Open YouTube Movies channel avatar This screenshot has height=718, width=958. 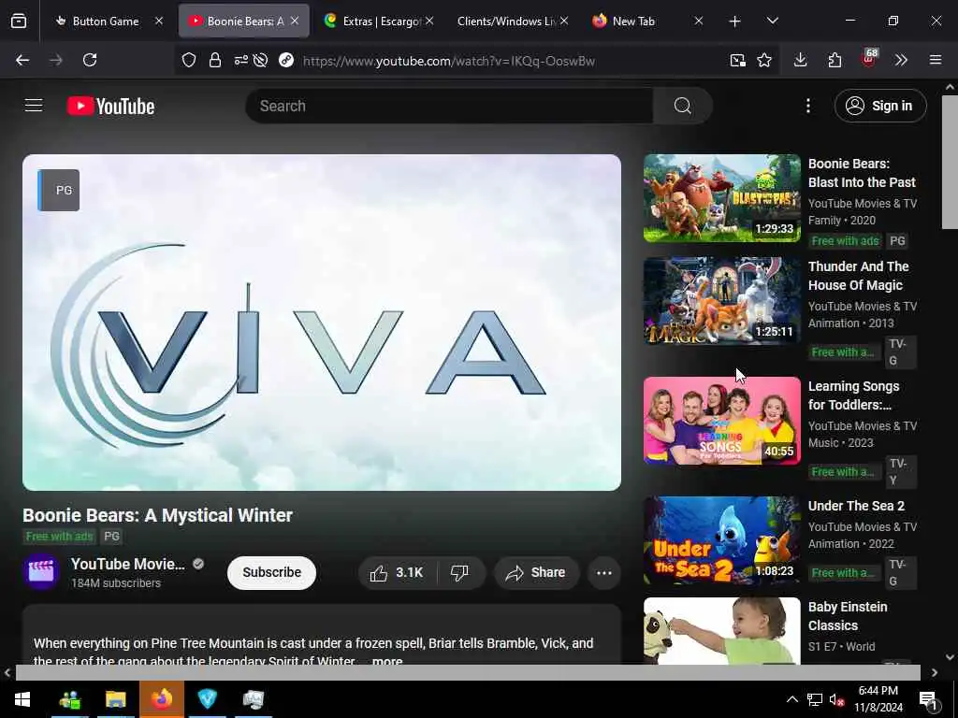[41, 572]
